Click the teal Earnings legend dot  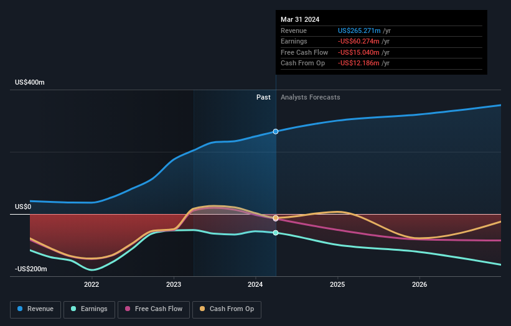[73, 309]
